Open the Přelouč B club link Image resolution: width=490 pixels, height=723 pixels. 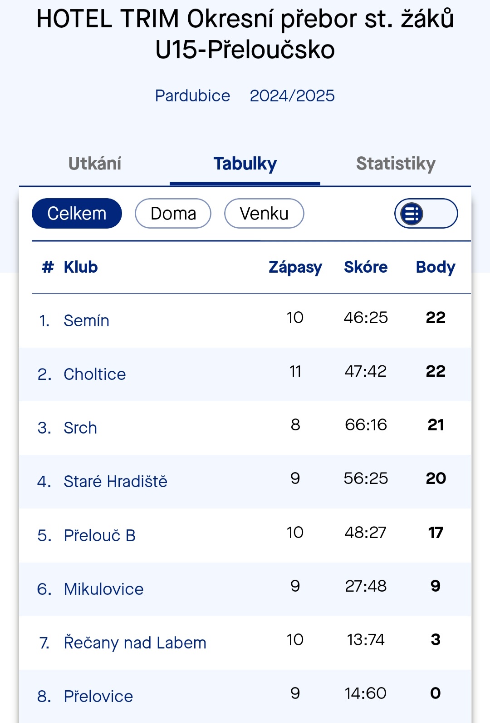[x=100, y=535]
